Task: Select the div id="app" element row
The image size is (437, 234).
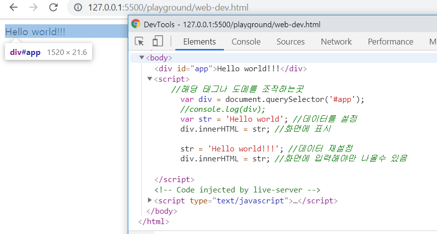Action: [231, 69]
